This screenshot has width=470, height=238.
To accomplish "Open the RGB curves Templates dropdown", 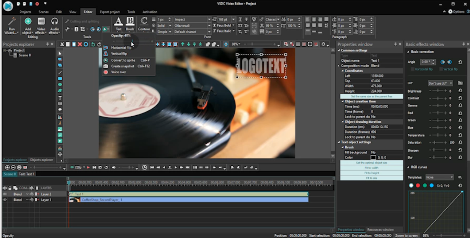I will [x=439, y=177].
